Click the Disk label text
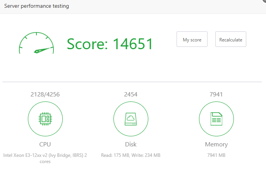This screenshot has height=177, width=266. pos(131,144)
